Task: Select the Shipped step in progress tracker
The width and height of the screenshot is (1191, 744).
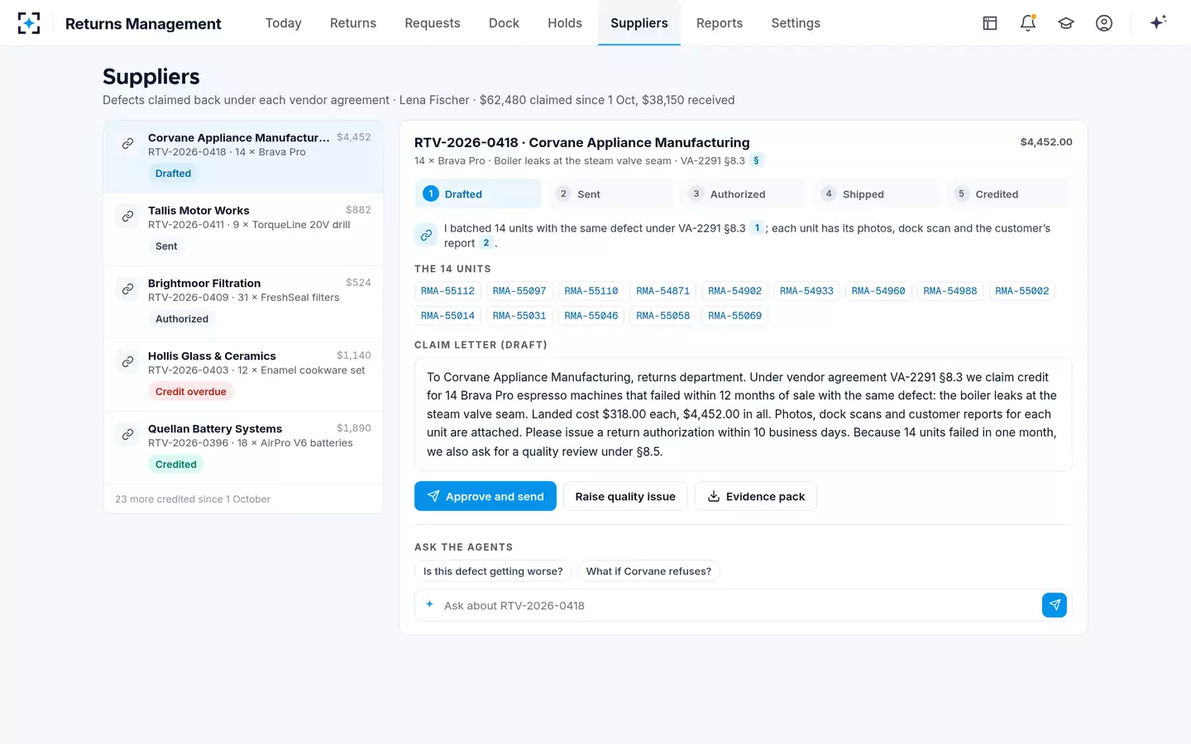Action: coord(876,193)
